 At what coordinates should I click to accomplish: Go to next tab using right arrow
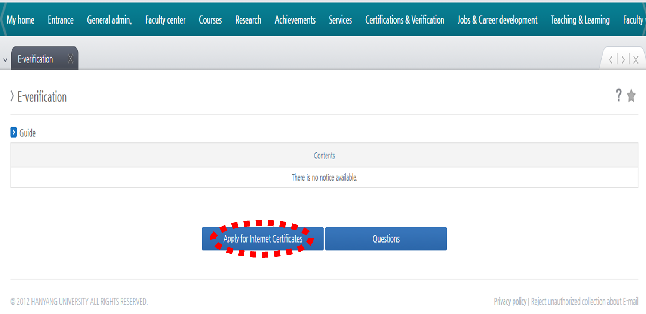pos(623,59)
